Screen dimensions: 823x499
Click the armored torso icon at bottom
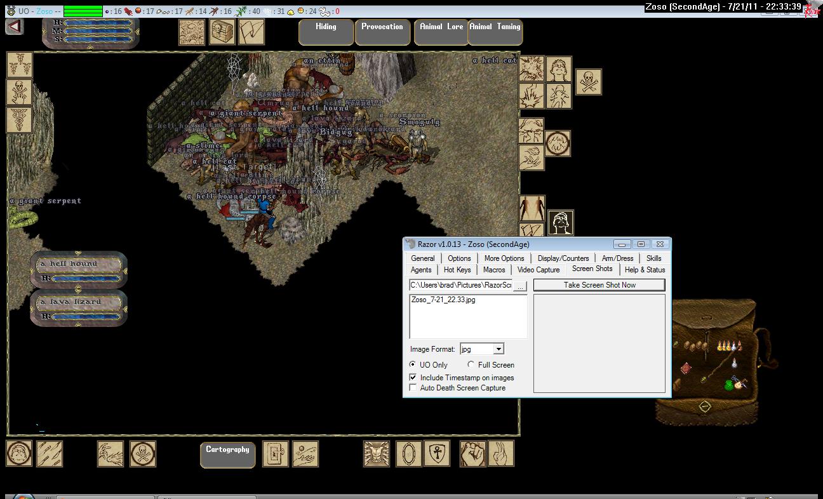tap(377, 453)
